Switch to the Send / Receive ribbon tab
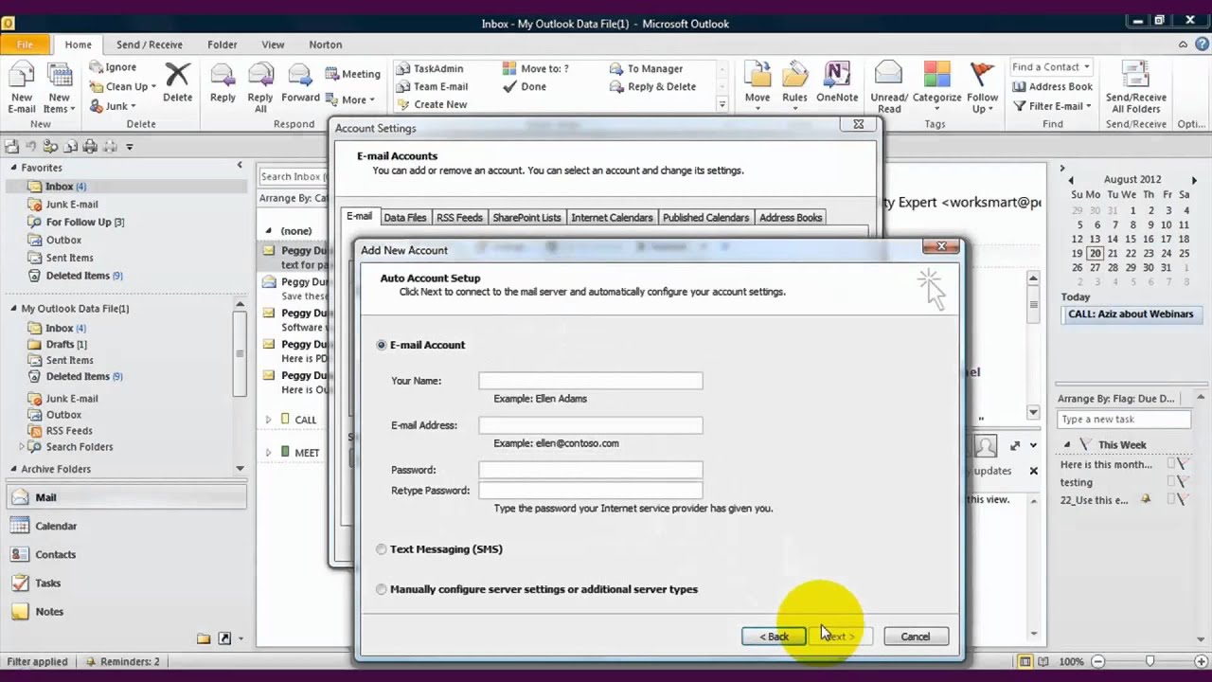The image size is (1212, 682). point(150,45)
